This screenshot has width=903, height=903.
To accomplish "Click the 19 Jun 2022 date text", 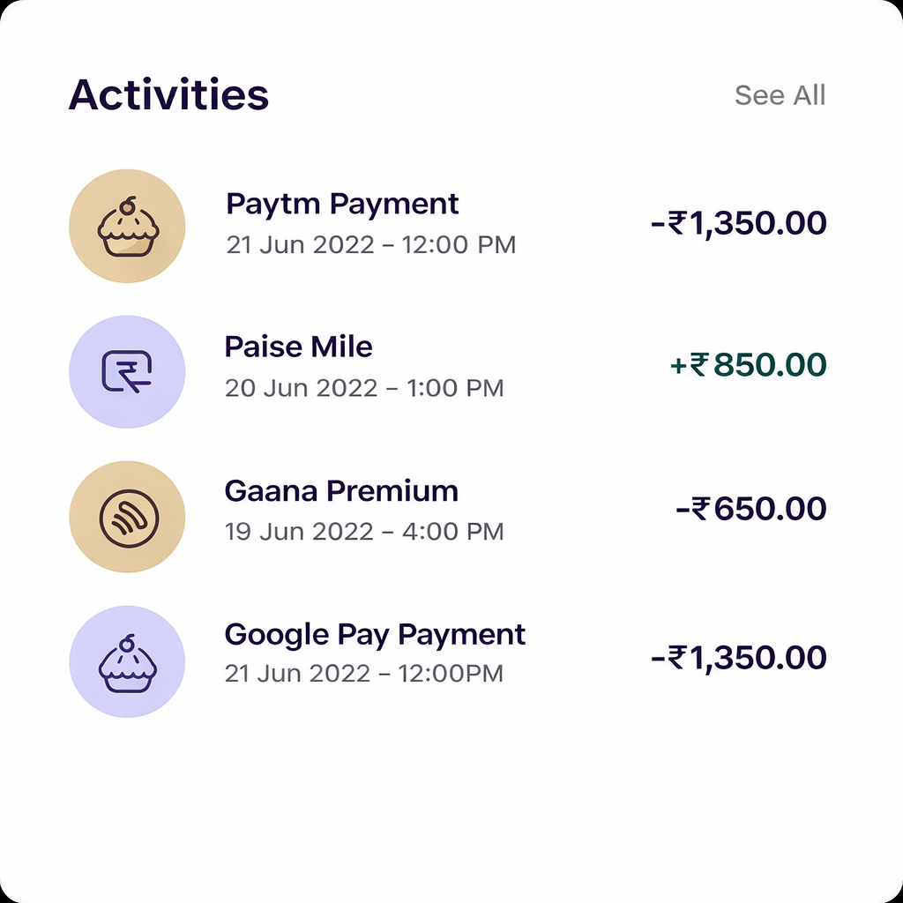I will (301, 532).
